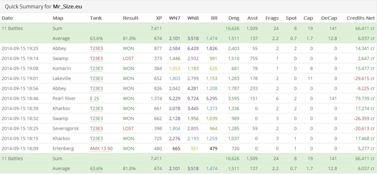
Task: Open T23E3 link for the Komarin battle
Action: (96, 68)
